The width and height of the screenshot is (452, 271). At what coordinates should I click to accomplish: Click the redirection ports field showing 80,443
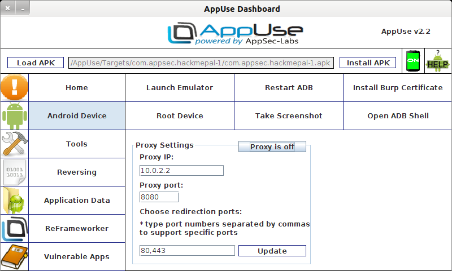click(x=187, y=250)
